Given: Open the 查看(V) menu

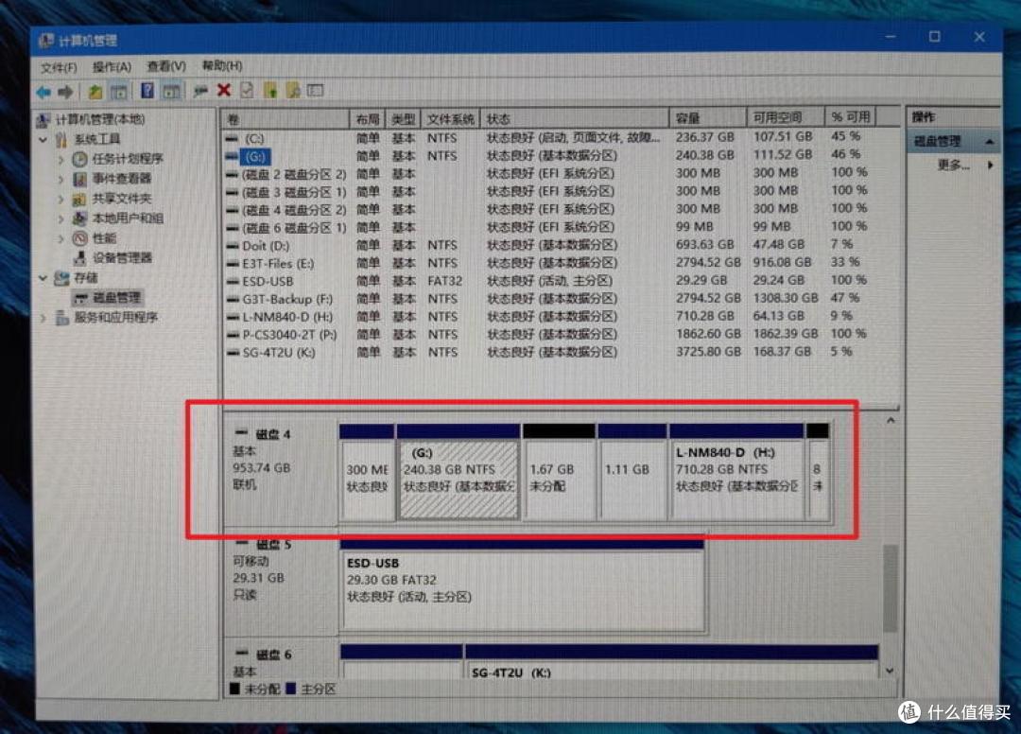Looking at the screenshot, I should (x=165, y=66).
